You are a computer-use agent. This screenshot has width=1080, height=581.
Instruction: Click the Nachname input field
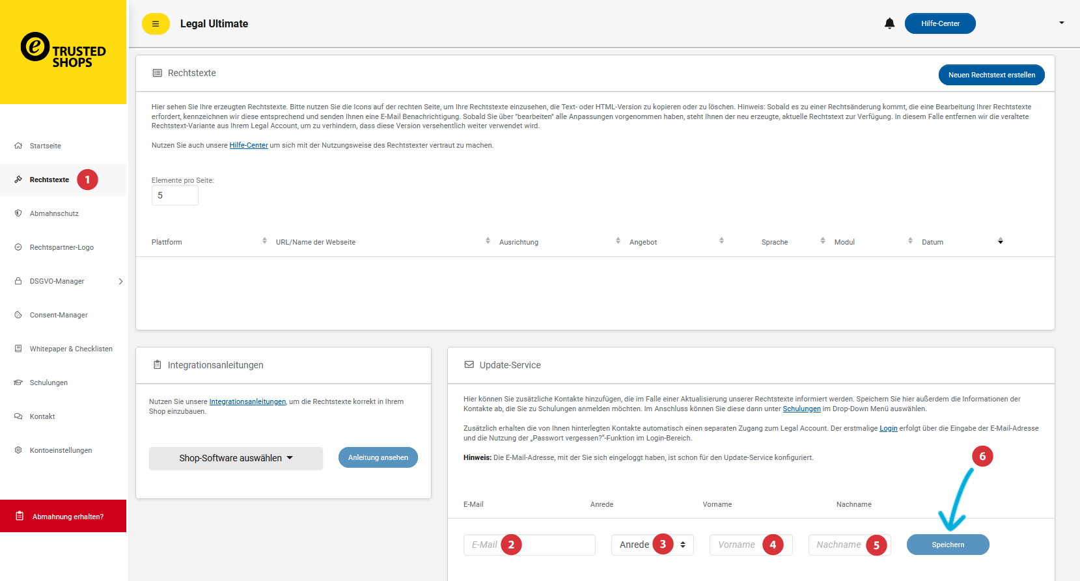pyautogui.click(x=850, y=545)
